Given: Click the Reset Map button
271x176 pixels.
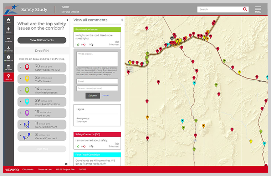Looking at the screenshot, I should pos(42,149).
